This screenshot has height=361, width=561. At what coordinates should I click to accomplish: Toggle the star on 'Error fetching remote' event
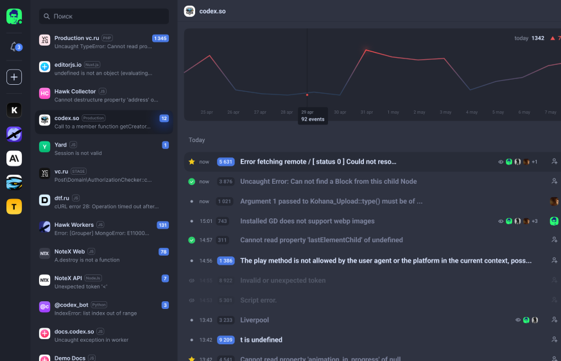tap(191, 162)
